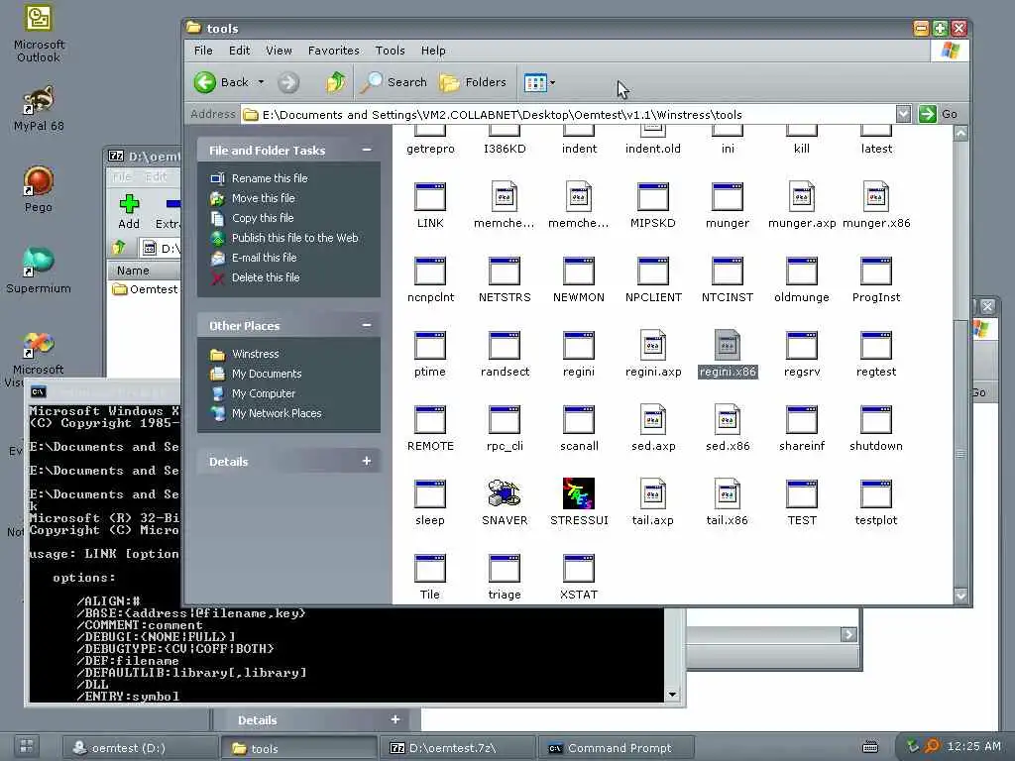
Task: Open Microsoft Outlook desktop icon
Action: tap(39, 34)
